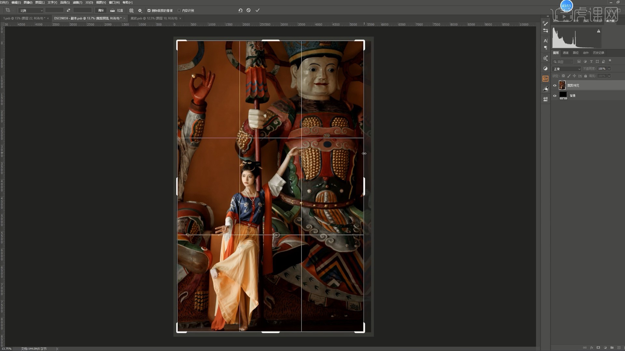Open the opacity 100% dropdown arrow

pyautogui.click(x=609, y=69)
